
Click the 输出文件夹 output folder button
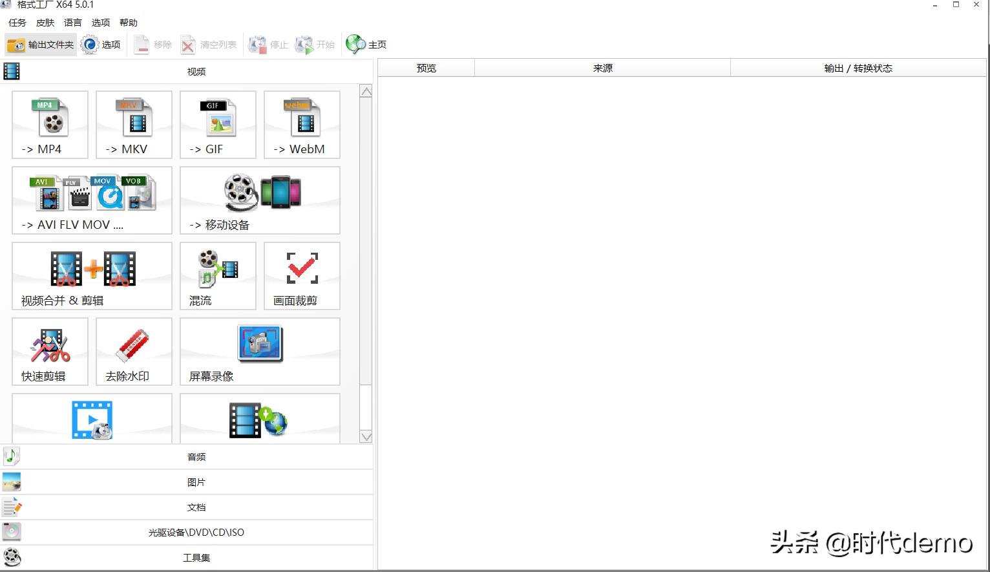click(x=41, y=45)
